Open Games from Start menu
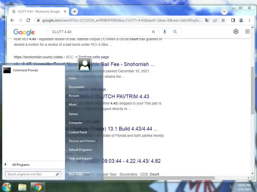 73,114
